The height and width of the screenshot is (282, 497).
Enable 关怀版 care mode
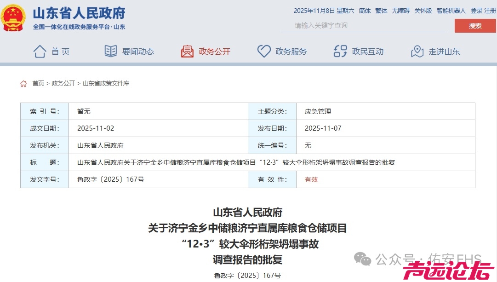pyautogui.click(x=423, y=11)
